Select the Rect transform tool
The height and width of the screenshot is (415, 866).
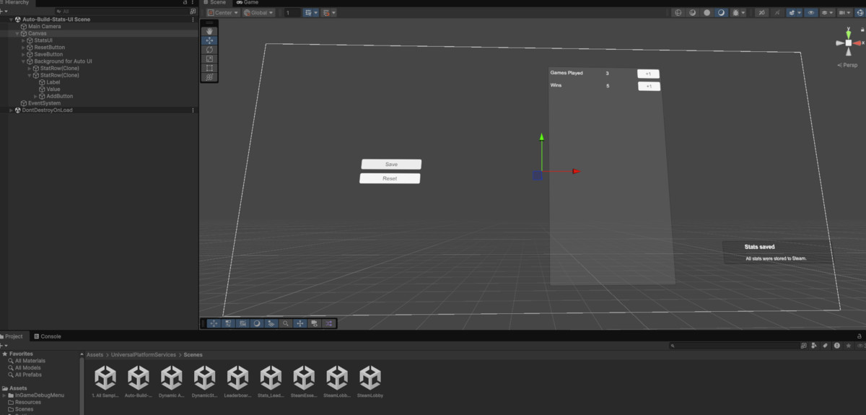tap(209, 68)
